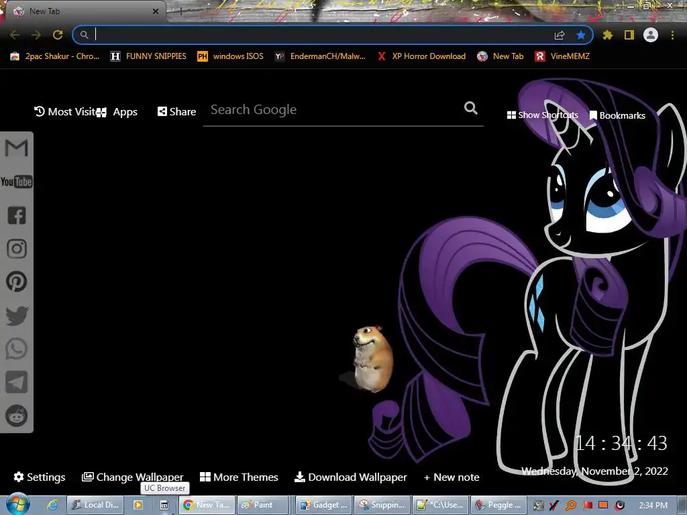Reload the page with the refresh button
The width and height of the screenshot is (687, 515).
[x=58, y=35]
